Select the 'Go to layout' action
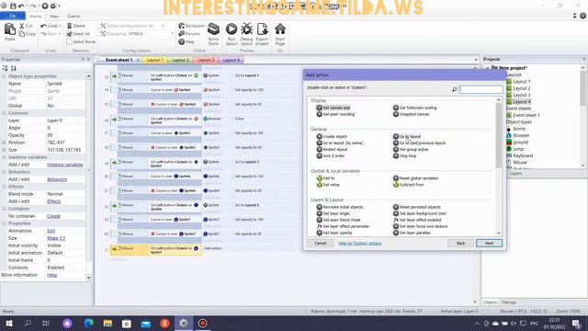This screenshot has height=331, width=588. pos(407,137)
